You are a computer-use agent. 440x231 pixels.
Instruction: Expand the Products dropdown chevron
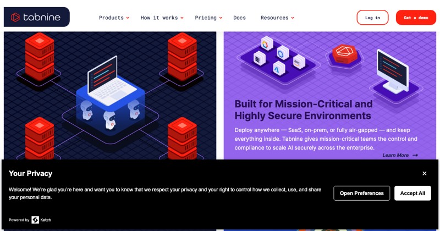click(x=128, y=18)
